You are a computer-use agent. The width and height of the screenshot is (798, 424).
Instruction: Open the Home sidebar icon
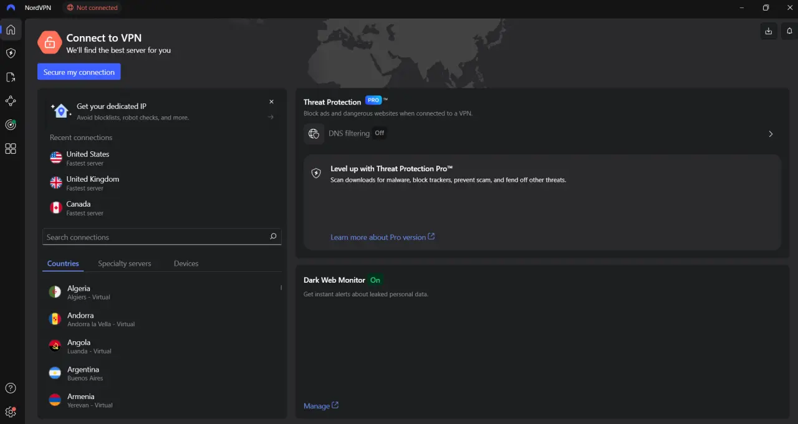coord(11,29)
